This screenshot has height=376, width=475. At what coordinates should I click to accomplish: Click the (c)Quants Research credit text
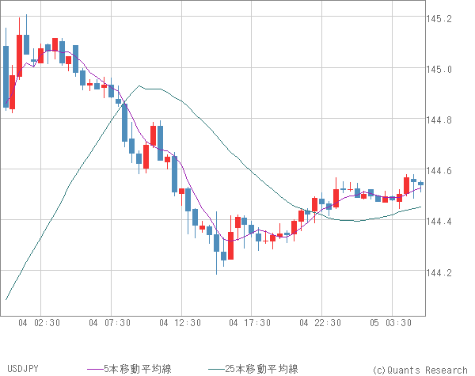(420, 370)
